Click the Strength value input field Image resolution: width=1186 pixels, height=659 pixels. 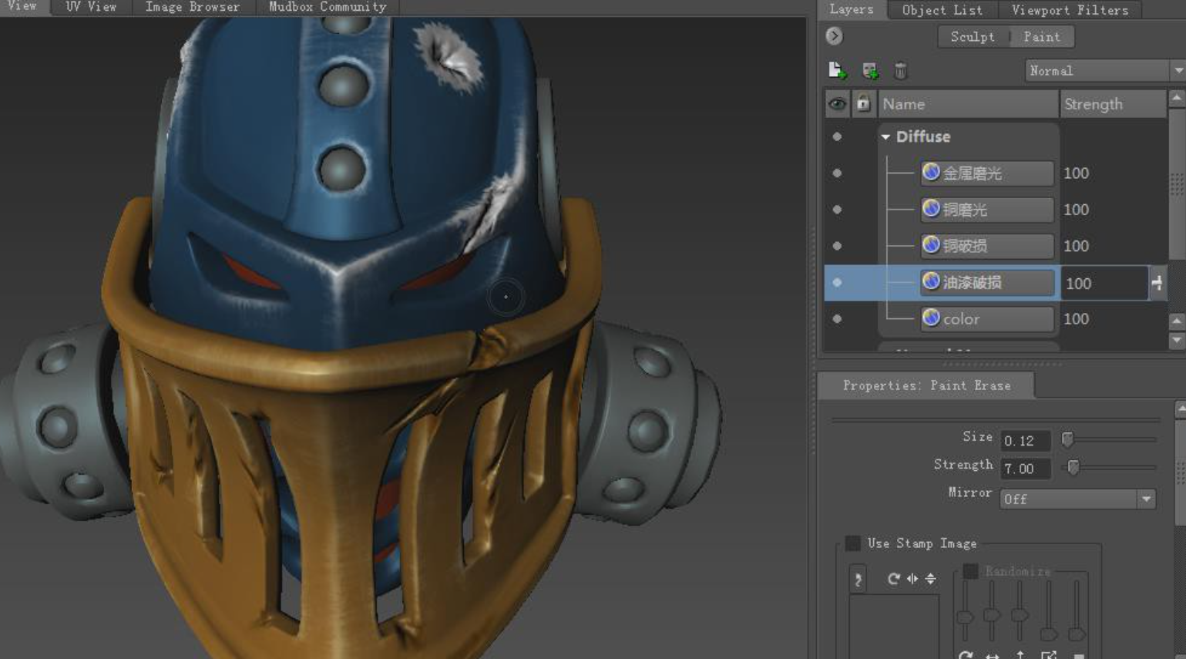[x=1025, y=469]
